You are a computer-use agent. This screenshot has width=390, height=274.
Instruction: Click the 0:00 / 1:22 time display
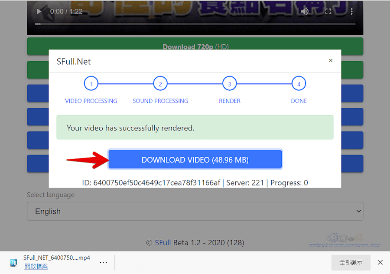click(66, 11)
